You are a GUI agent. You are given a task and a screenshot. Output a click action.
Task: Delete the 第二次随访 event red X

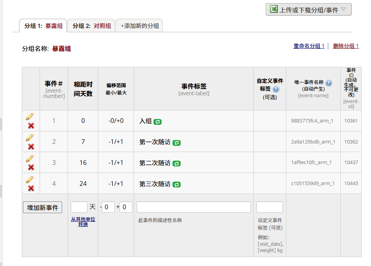(x=31, y=167)
